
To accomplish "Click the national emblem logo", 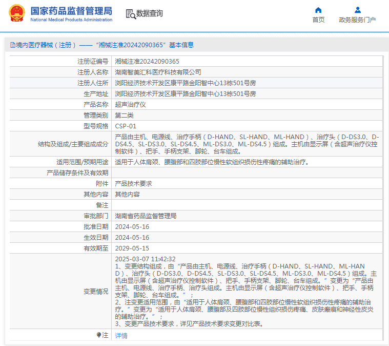I will click(16, 13).
